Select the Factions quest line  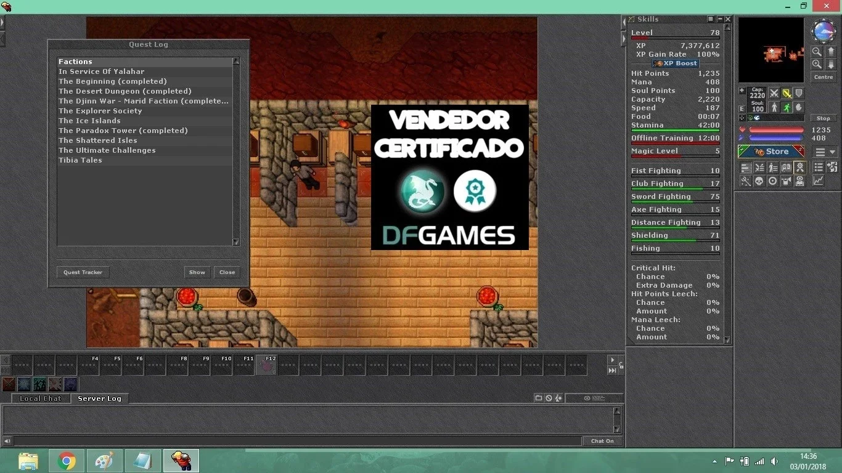145,62
